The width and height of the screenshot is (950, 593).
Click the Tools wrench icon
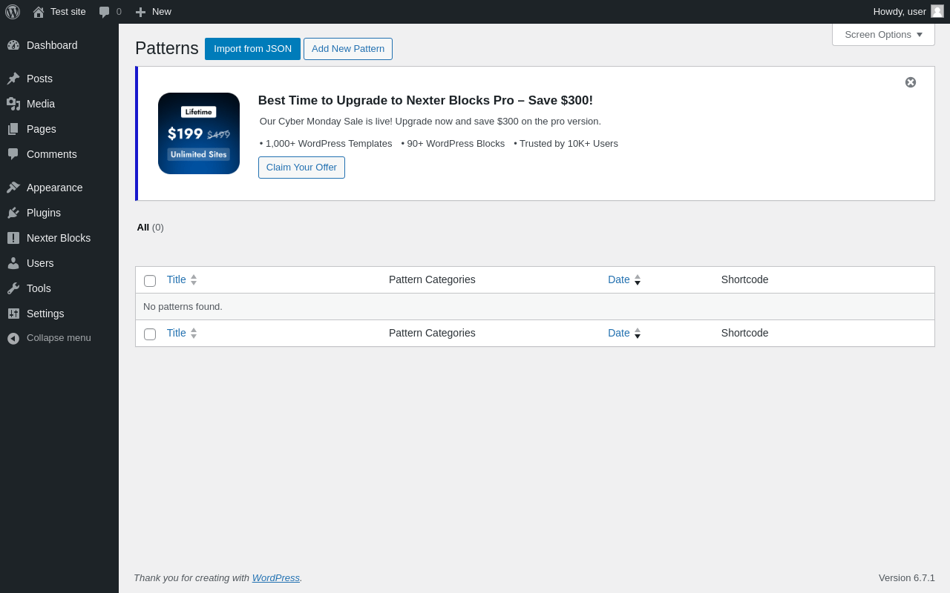[13, 288]
